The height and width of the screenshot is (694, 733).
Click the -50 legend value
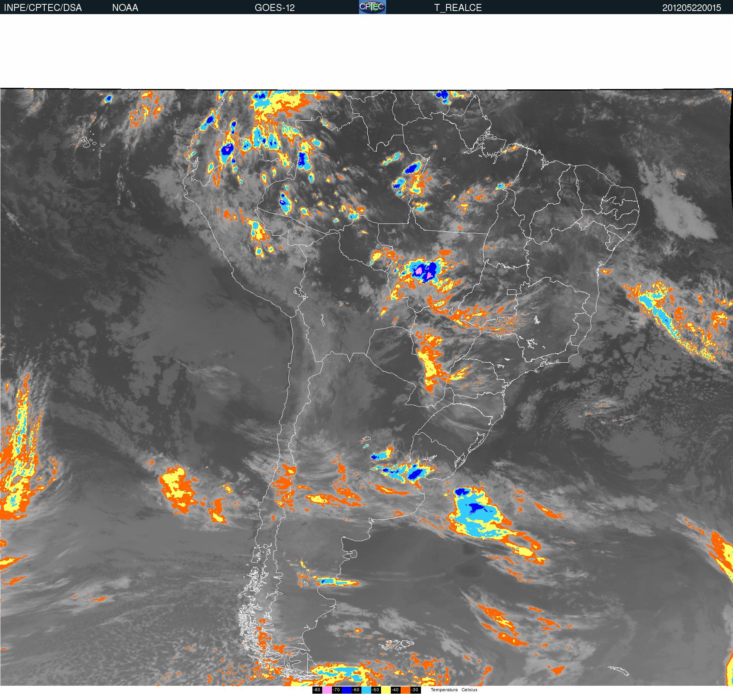click(x=376, y=690)
